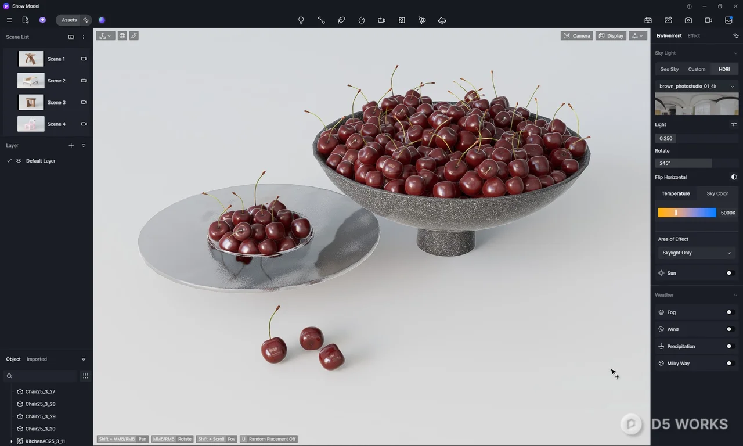Screen dimensions: 743x446
Task: Click the help question mark icon
Action: point(689,6)
